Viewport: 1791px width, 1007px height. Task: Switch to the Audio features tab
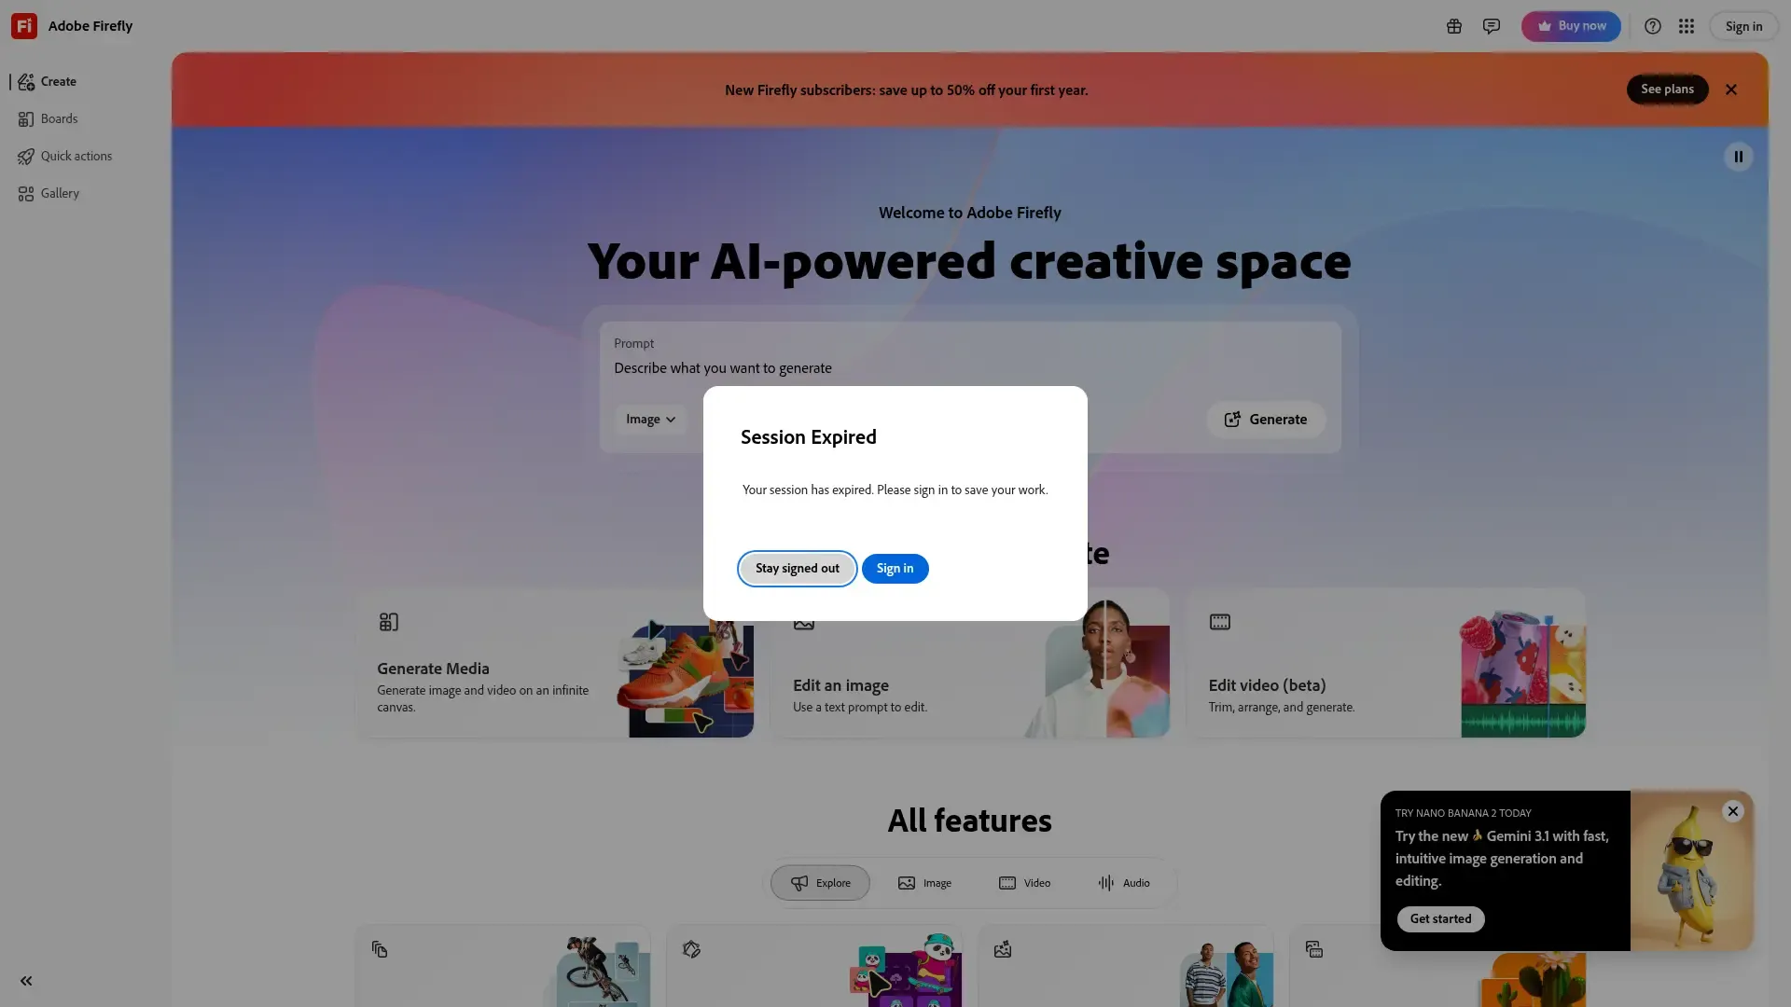1123,883
